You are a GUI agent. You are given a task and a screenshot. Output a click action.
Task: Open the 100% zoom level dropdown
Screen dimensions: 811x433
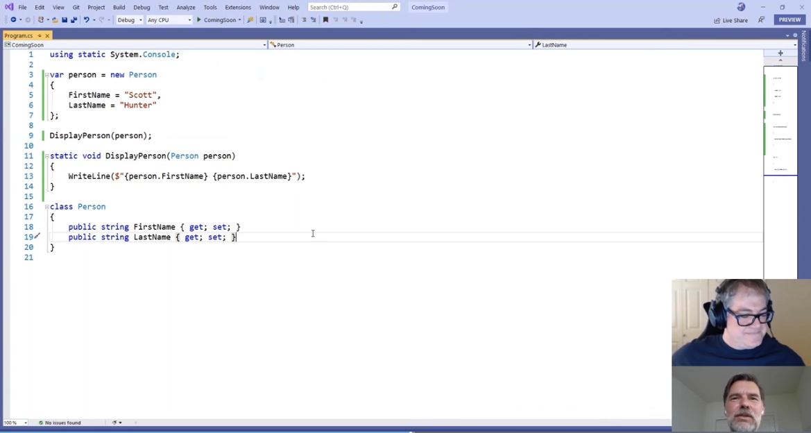click(16, 423)
